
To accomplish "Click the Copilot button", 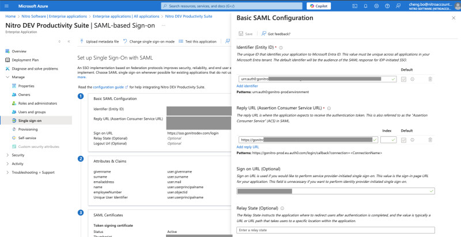I will pyautogui.click(x=319, y=6).
